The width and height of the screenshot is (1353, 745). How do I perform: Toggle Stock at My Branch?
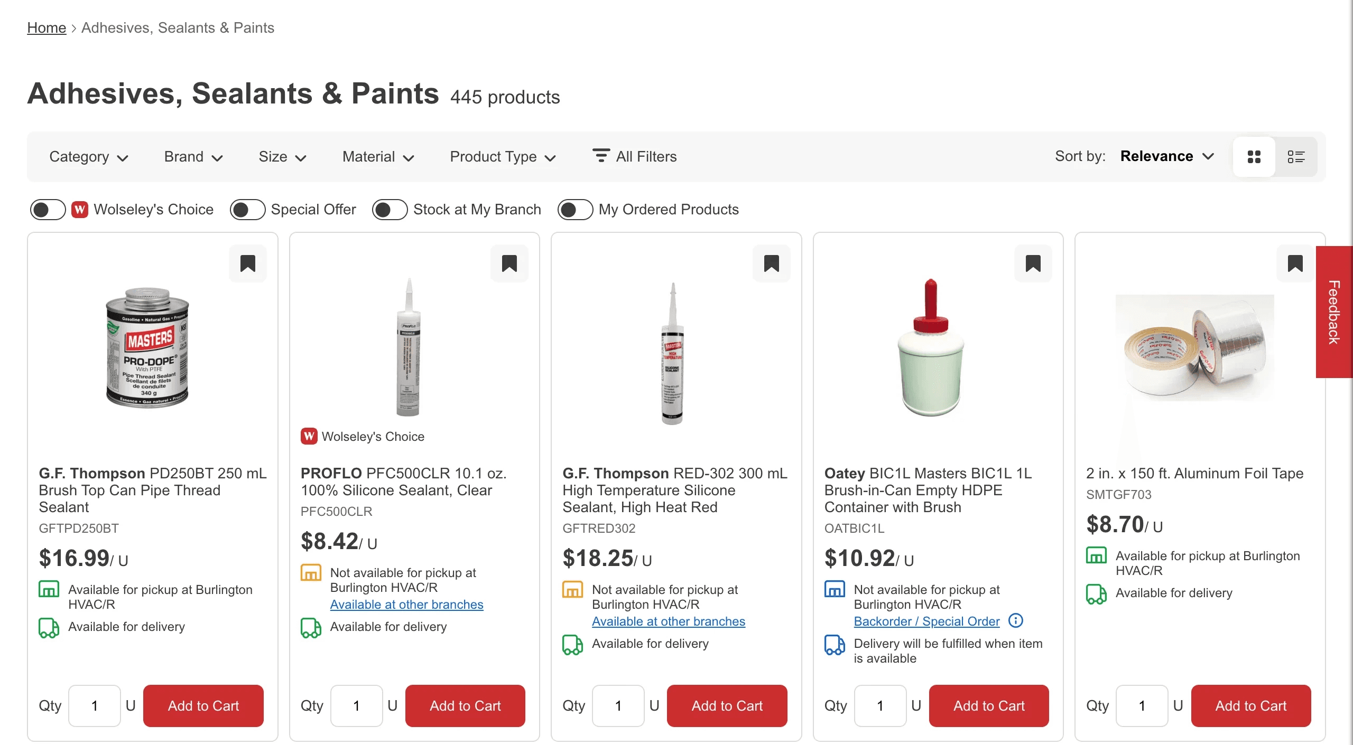pos(390,210)
